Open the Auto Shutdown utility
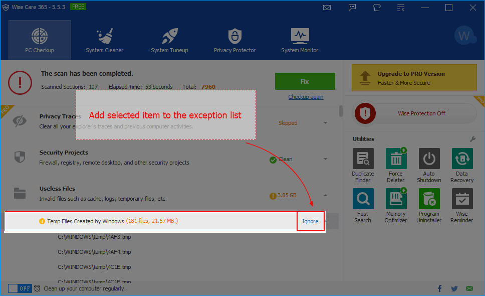 click(x=429, y=165)
